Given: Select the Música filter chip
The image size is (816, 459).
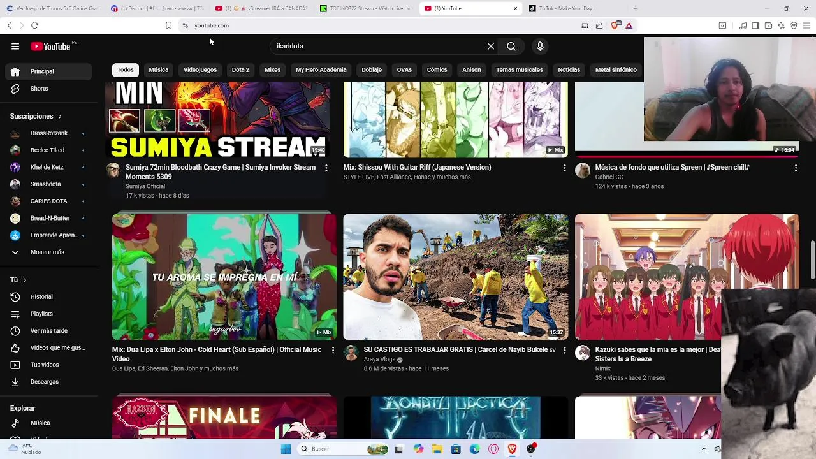Looking at the screenshot, I should pyautogui.click(x=159, y=69).
